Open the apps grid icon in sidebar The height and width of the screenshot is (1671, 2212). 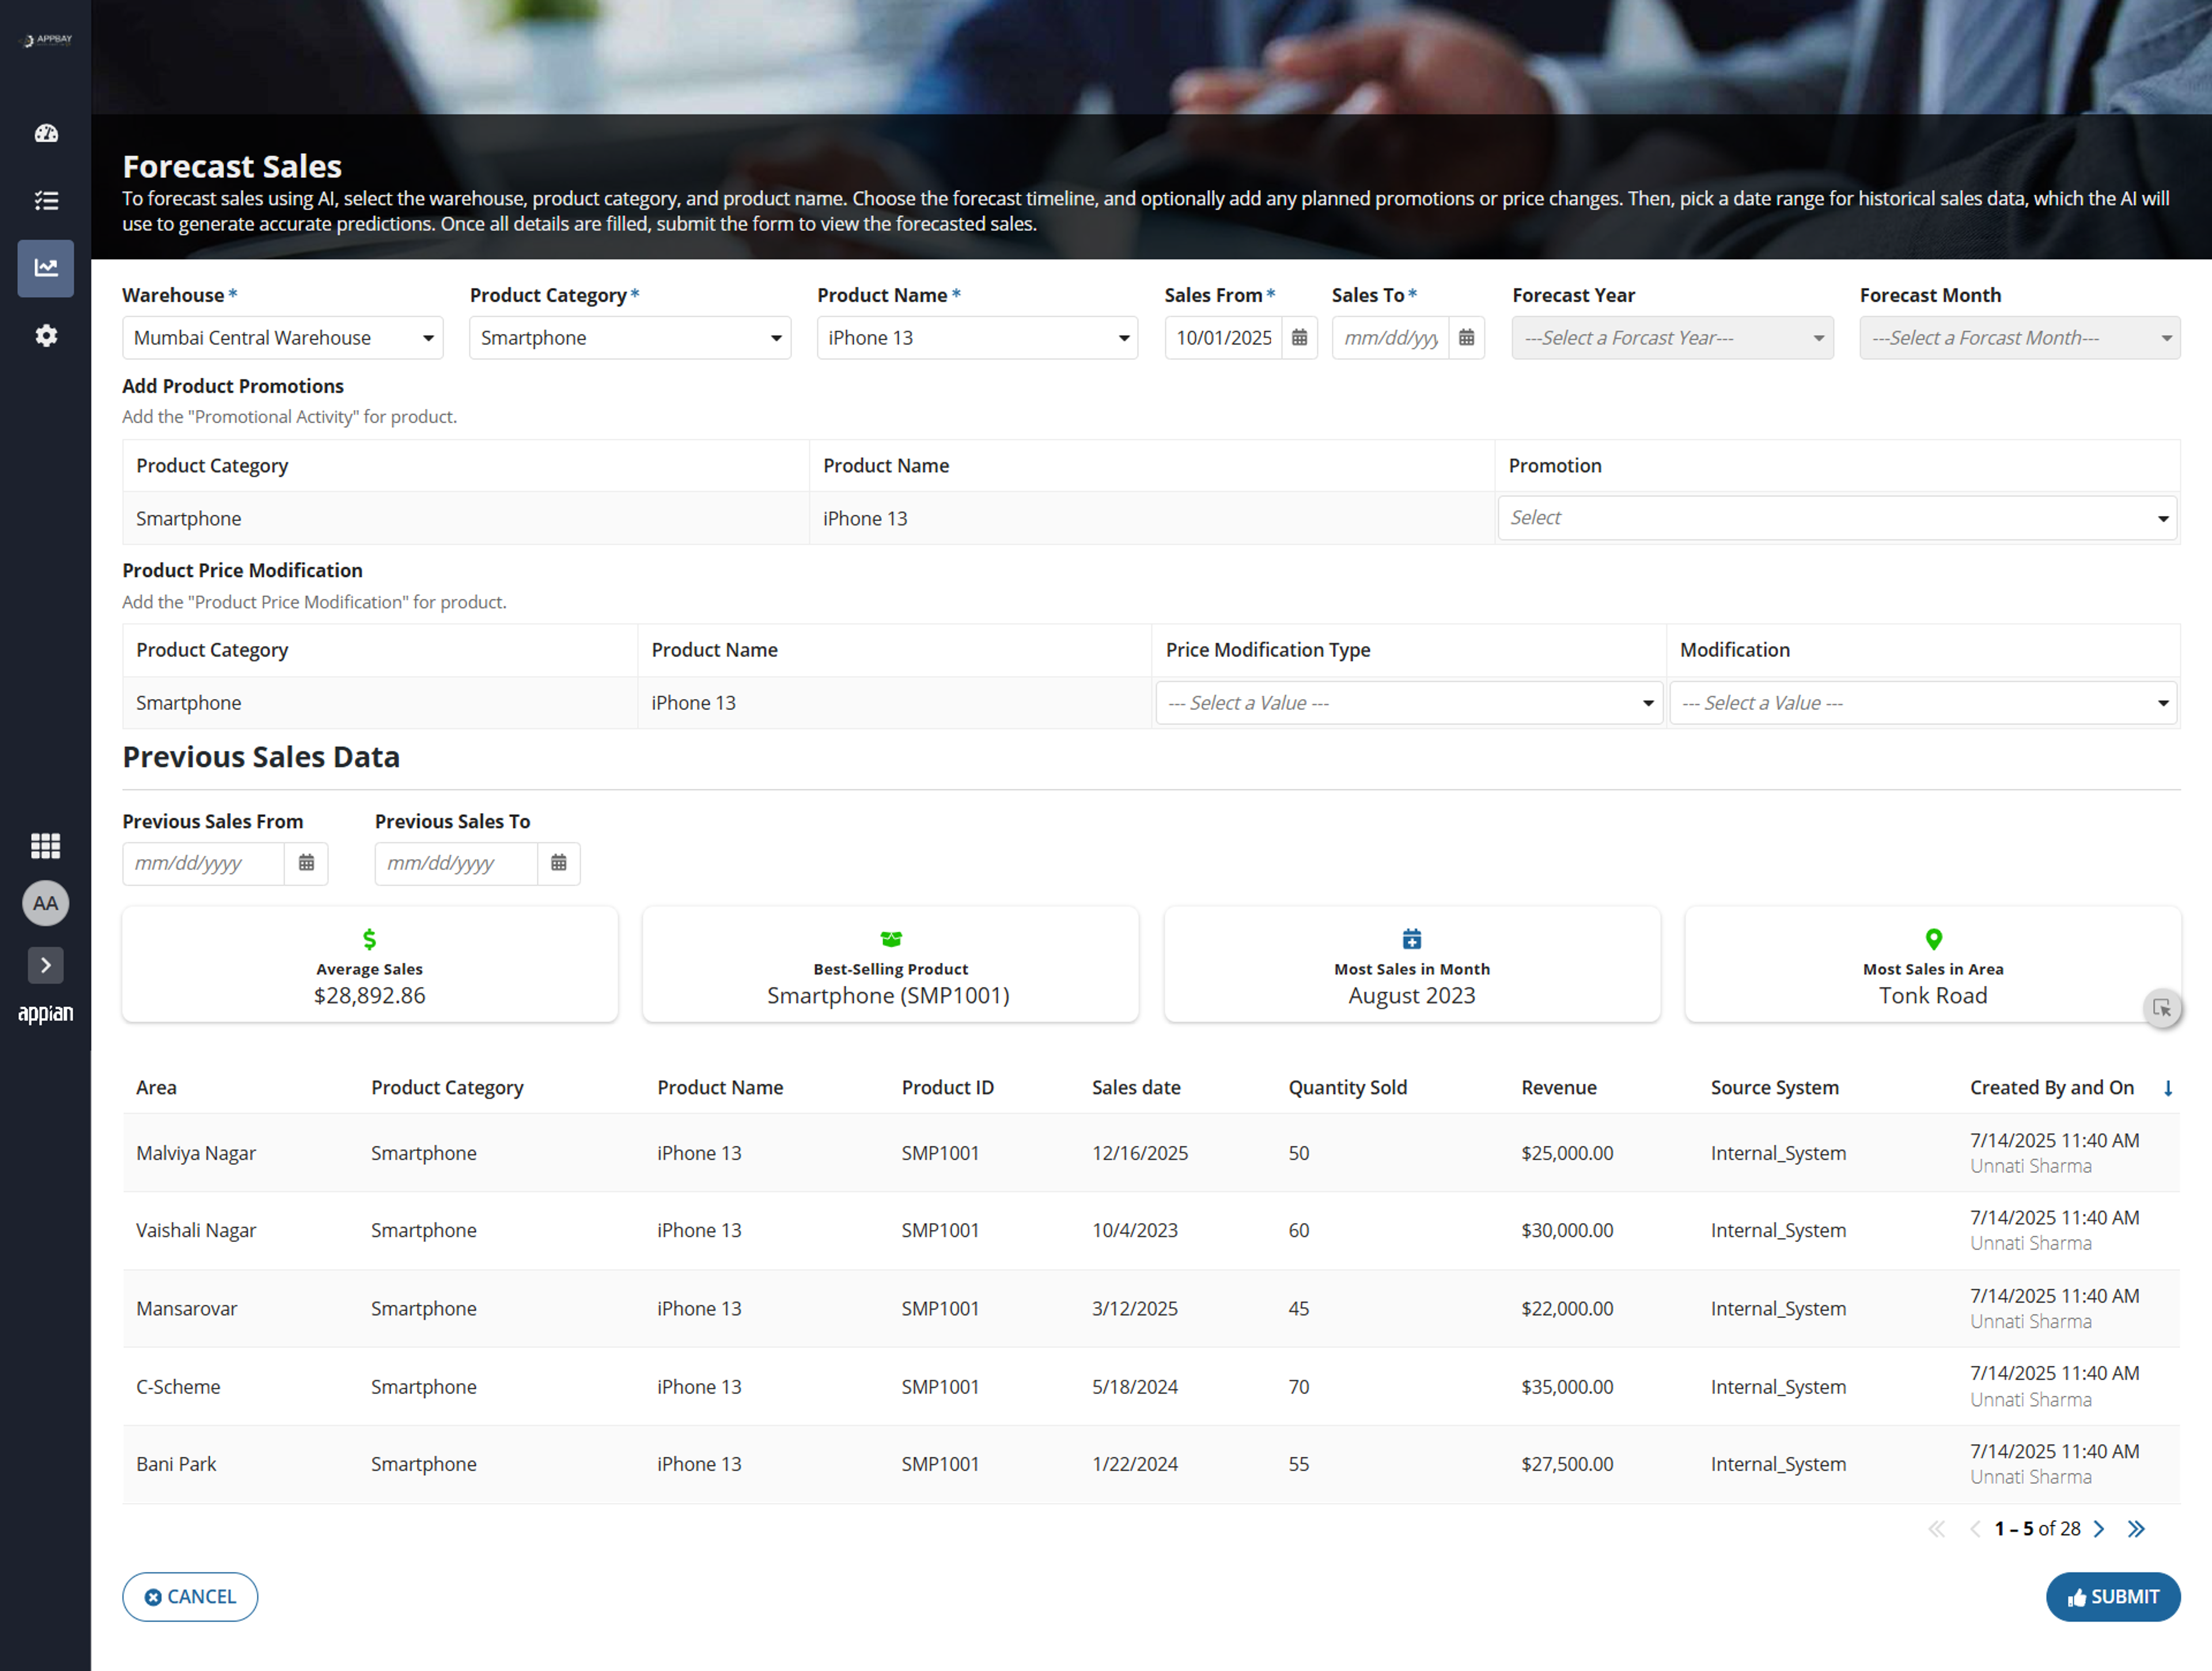tap(46, 845)
